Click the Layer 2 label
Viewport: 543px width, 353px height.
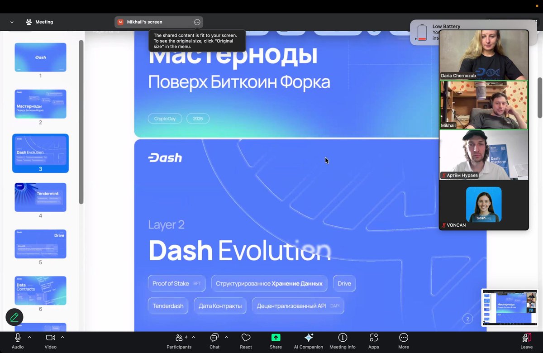click(x=166, y=224)
